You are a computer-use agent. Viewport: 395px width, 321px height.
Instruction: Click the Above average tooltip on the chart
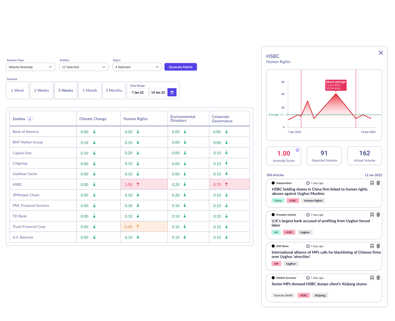[x=336, y=85]
